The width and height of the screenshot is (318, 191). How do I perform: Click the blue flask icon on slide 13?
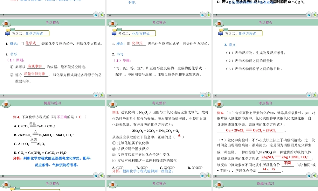[309, 175]
